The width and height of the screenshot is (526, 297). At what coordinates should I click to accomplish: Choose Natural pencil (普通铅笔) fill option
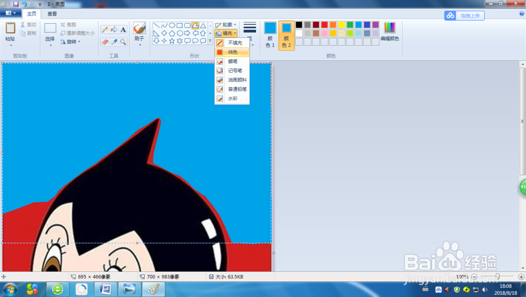(232, 89)
